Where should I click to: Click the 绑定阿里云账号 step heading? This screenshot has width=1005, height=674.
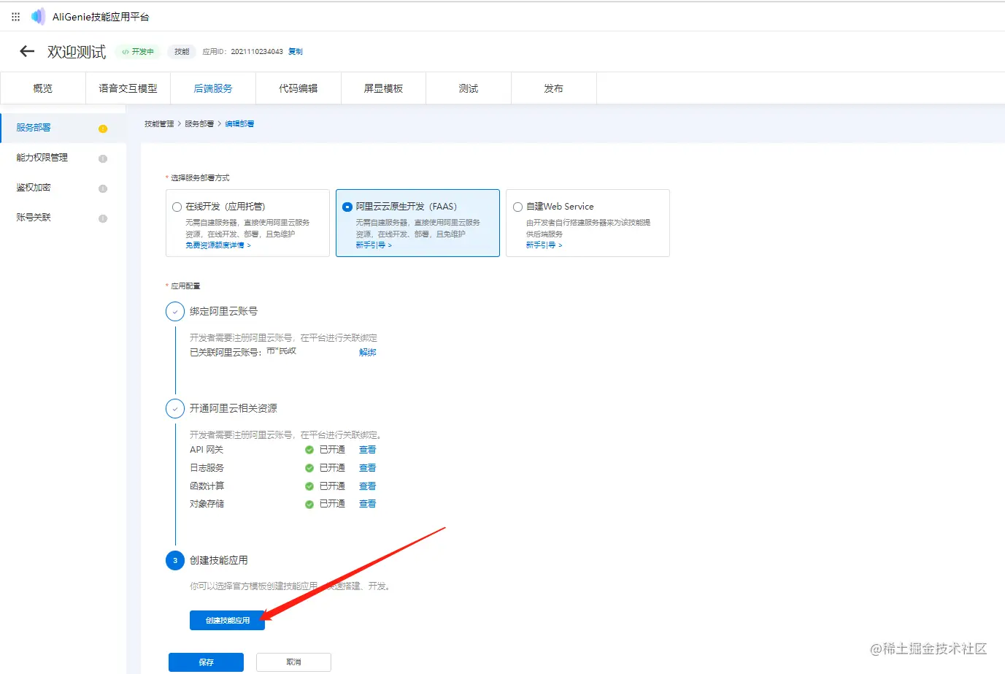(x=223, y=312)
